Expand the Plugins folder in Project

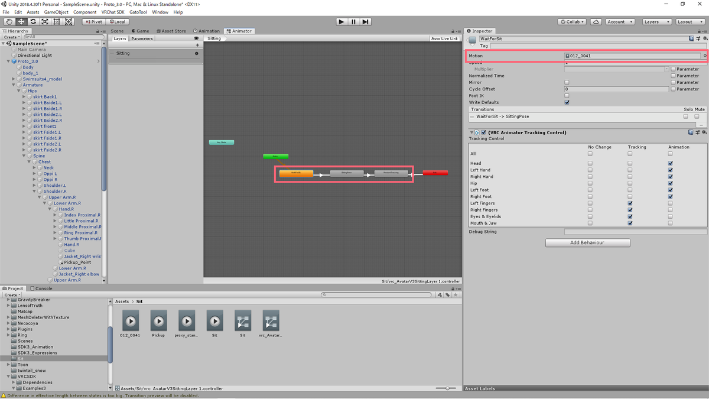(9, 329)
